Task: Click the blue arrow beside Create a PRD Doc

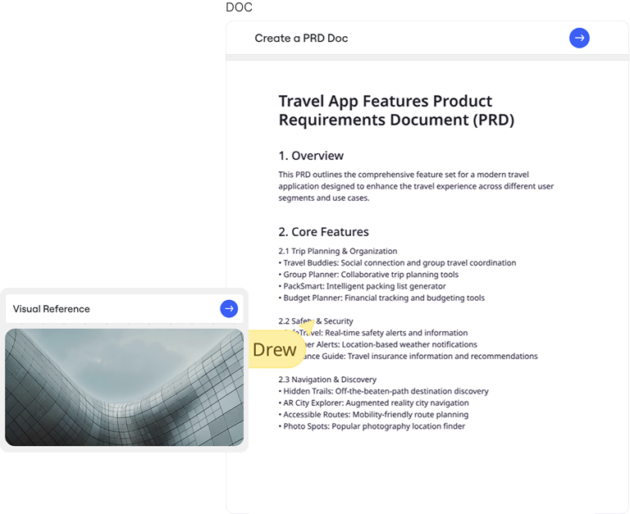Action: pyautogui.click(x=579, y=38)
